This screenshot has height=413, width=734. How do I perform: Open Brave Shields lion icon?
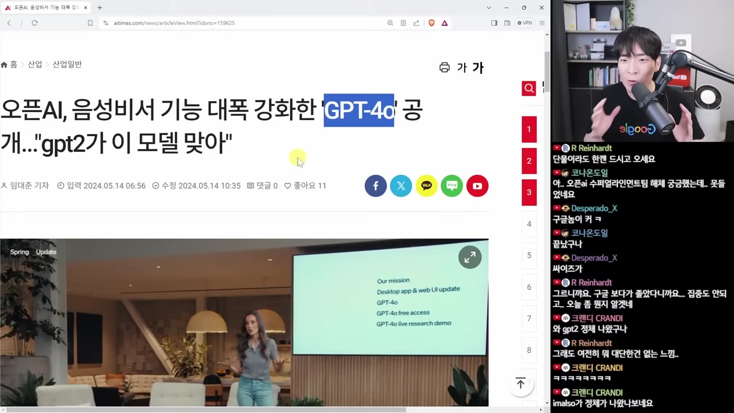431,23
